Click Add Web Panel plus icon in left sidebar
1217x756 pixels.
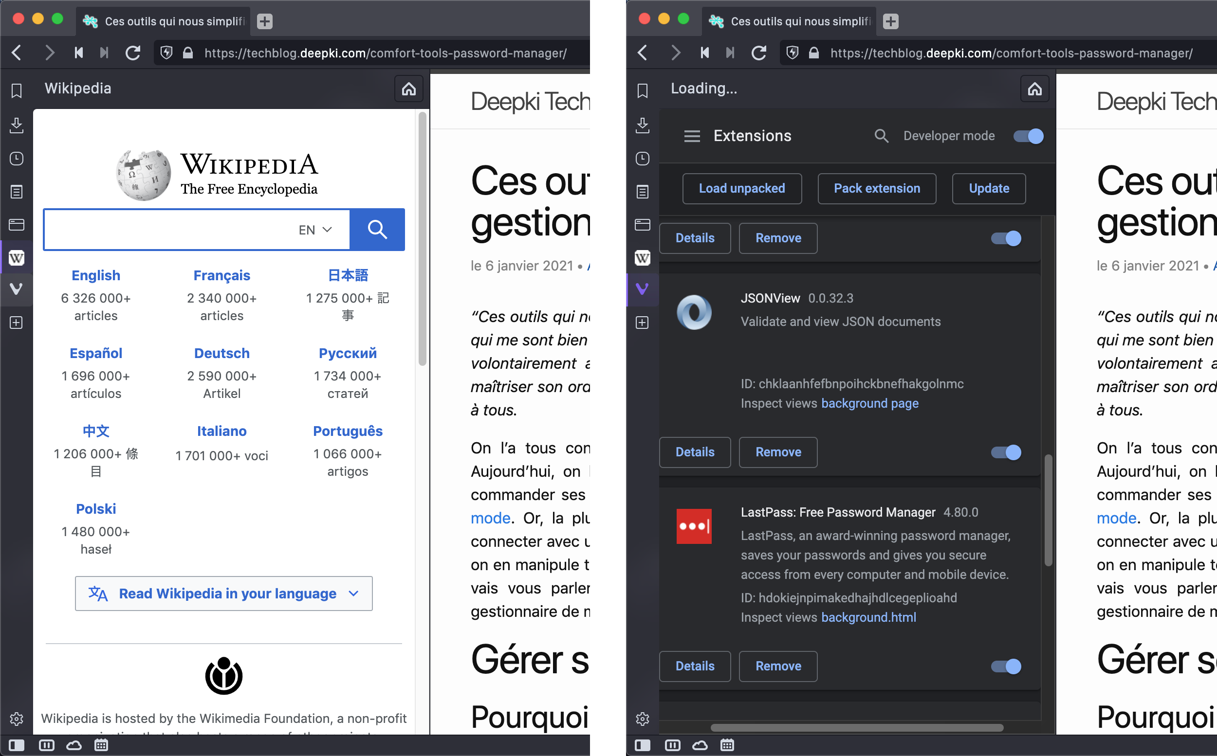point(17,323)
